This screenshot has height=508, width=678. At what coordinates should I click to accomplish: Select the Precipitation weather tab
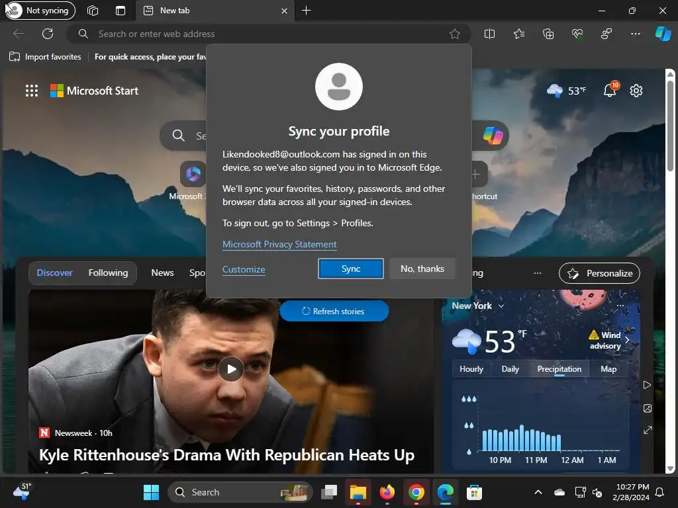[559, 369]
